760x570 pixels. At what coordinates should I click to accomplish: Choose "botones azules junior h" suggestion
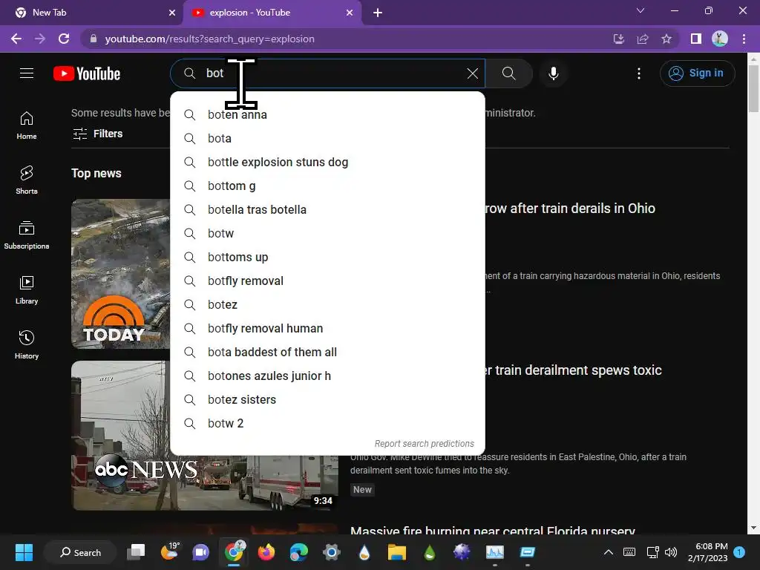tap(327, 376)
